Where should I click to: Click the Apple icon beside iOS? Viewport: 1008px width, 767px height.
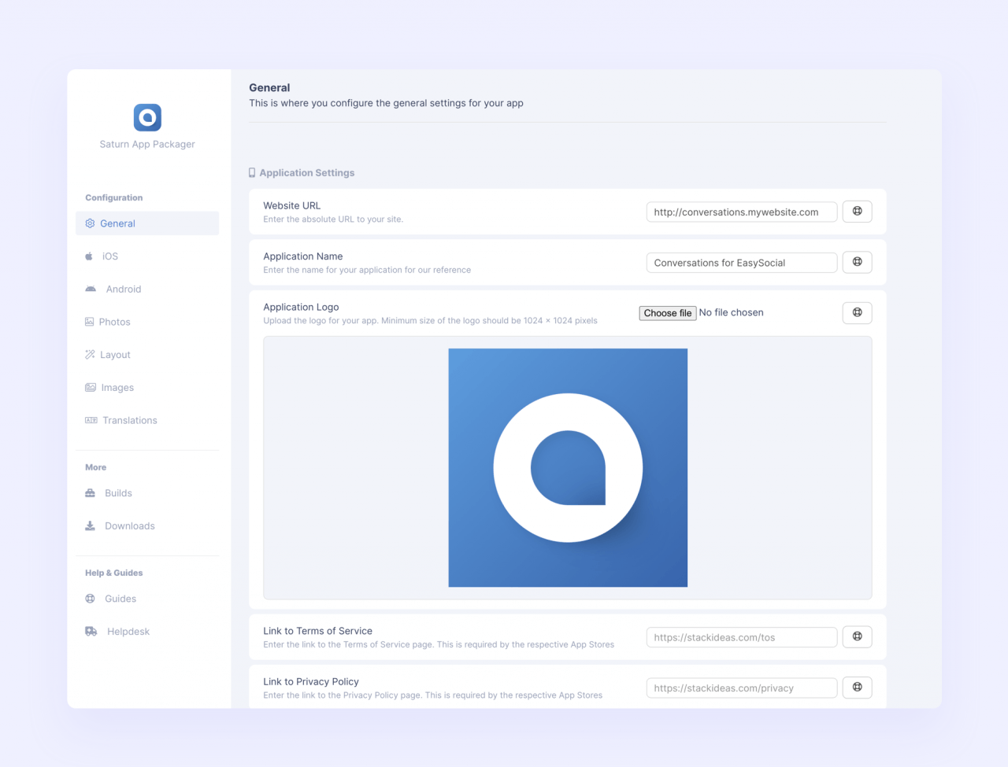tap(89, 256)
